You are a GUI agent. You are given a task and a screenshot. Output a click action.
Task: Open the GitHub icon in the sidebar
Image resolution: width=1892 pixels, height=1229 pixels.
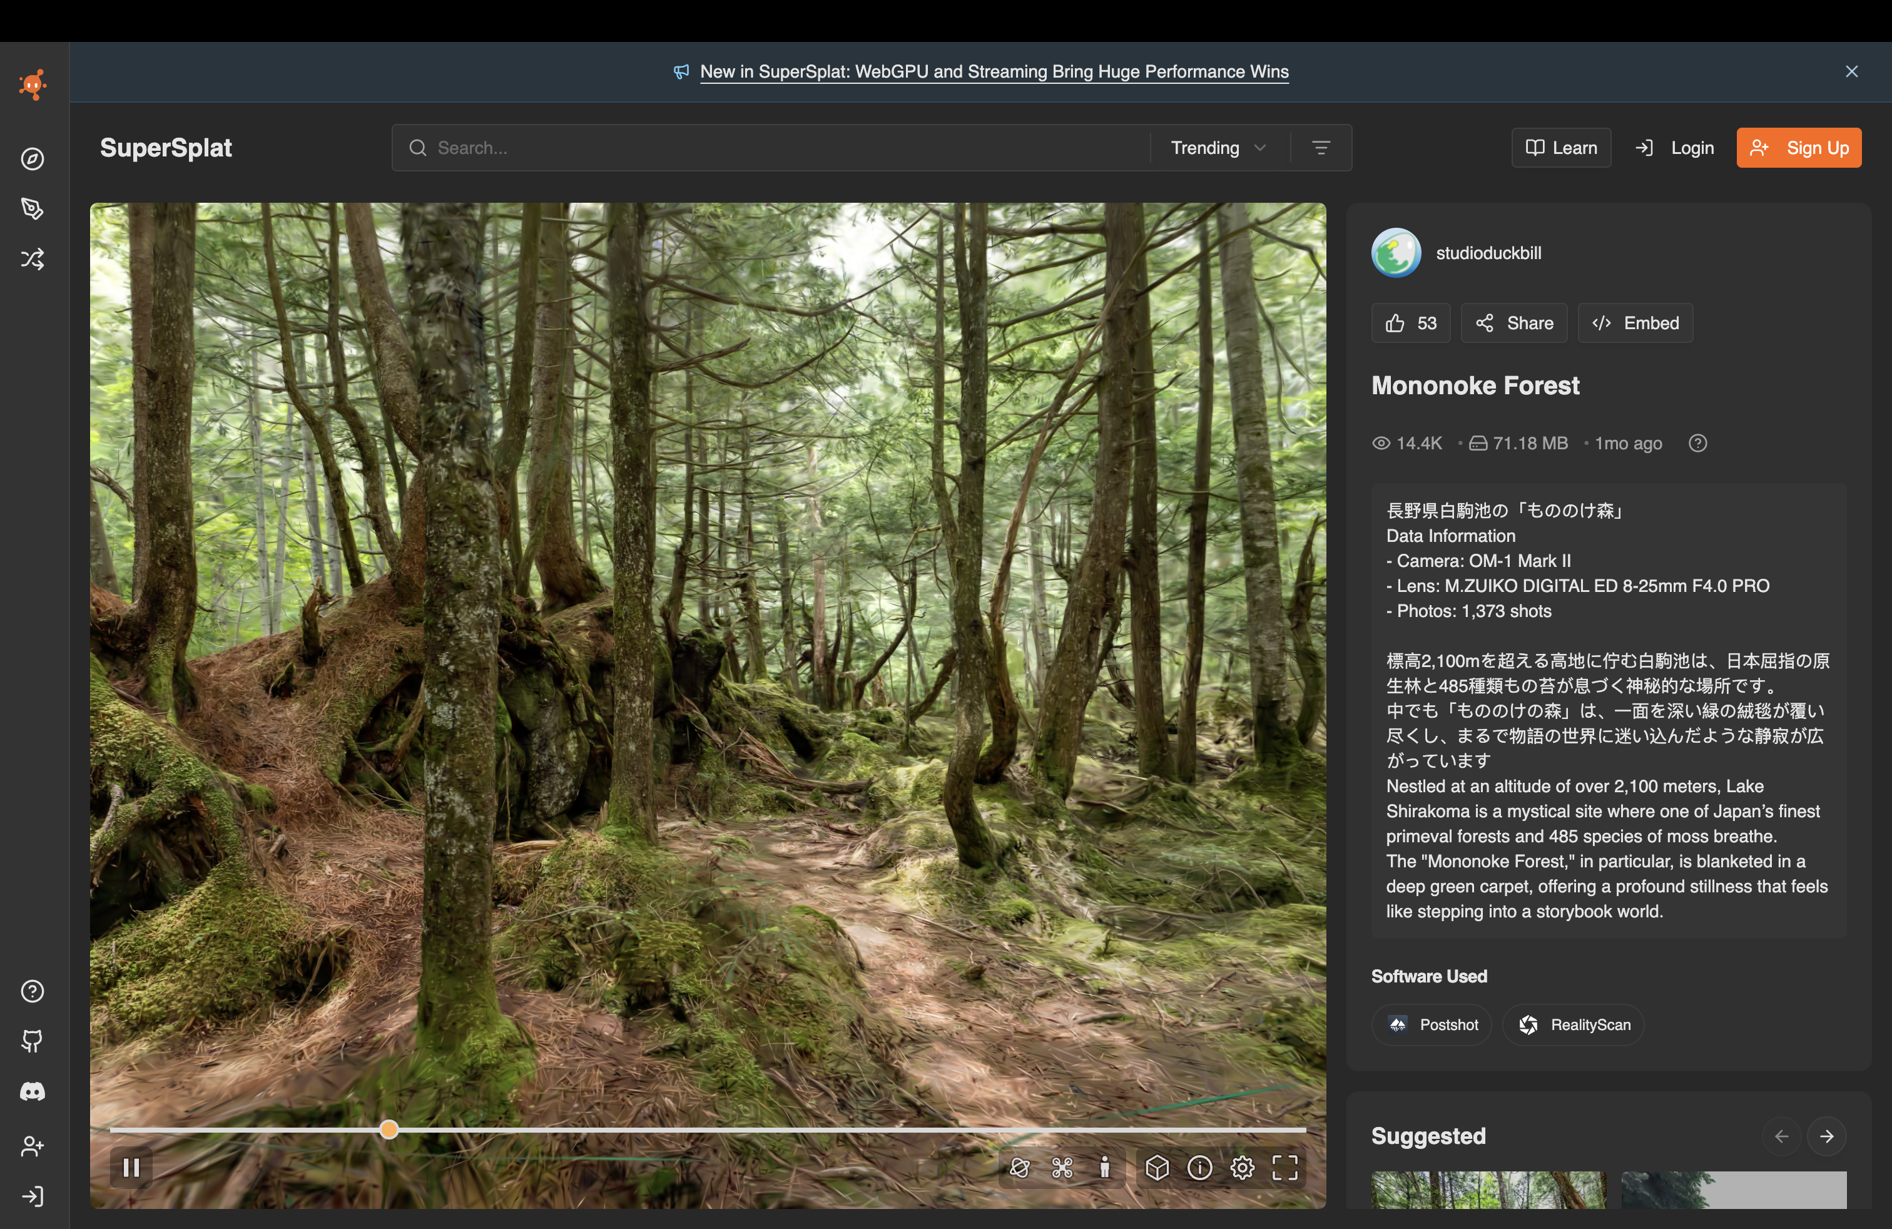(33, 1041)
